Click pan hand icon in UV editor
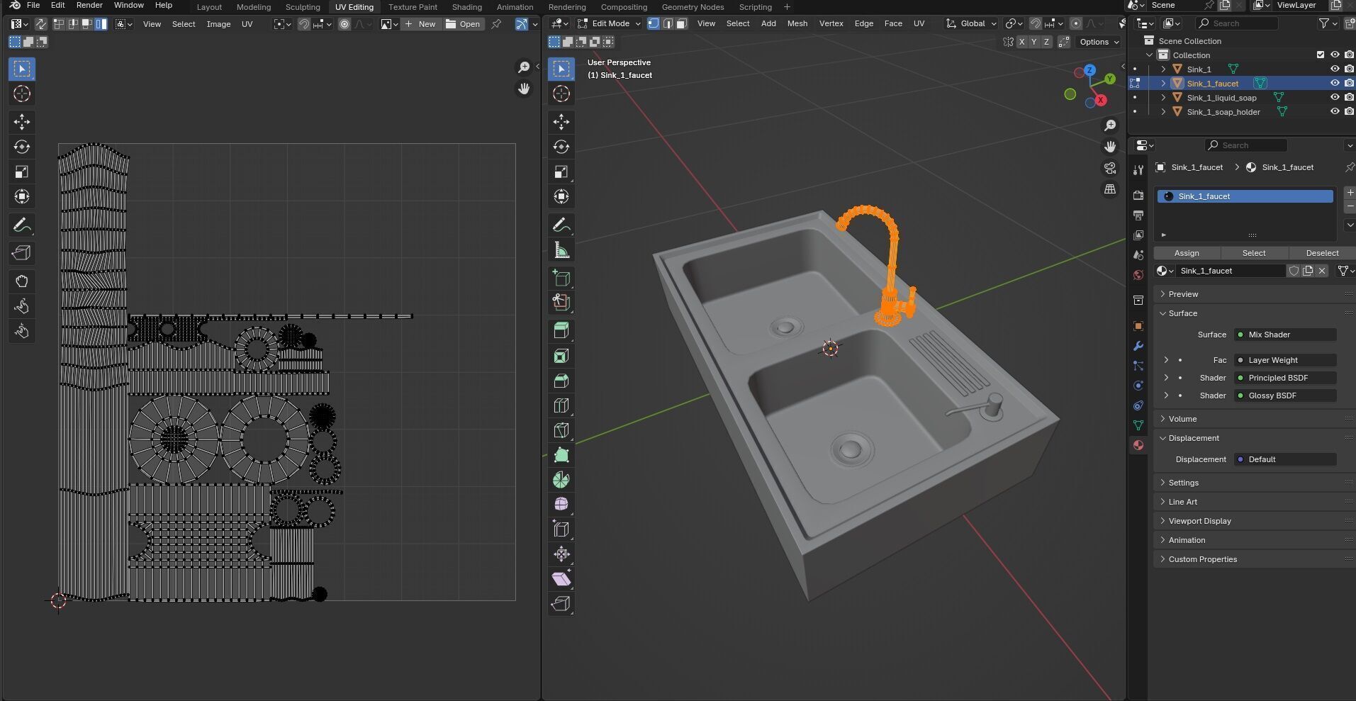The width and height of the screenshot is (1356, 701). (x=524, y=89)
